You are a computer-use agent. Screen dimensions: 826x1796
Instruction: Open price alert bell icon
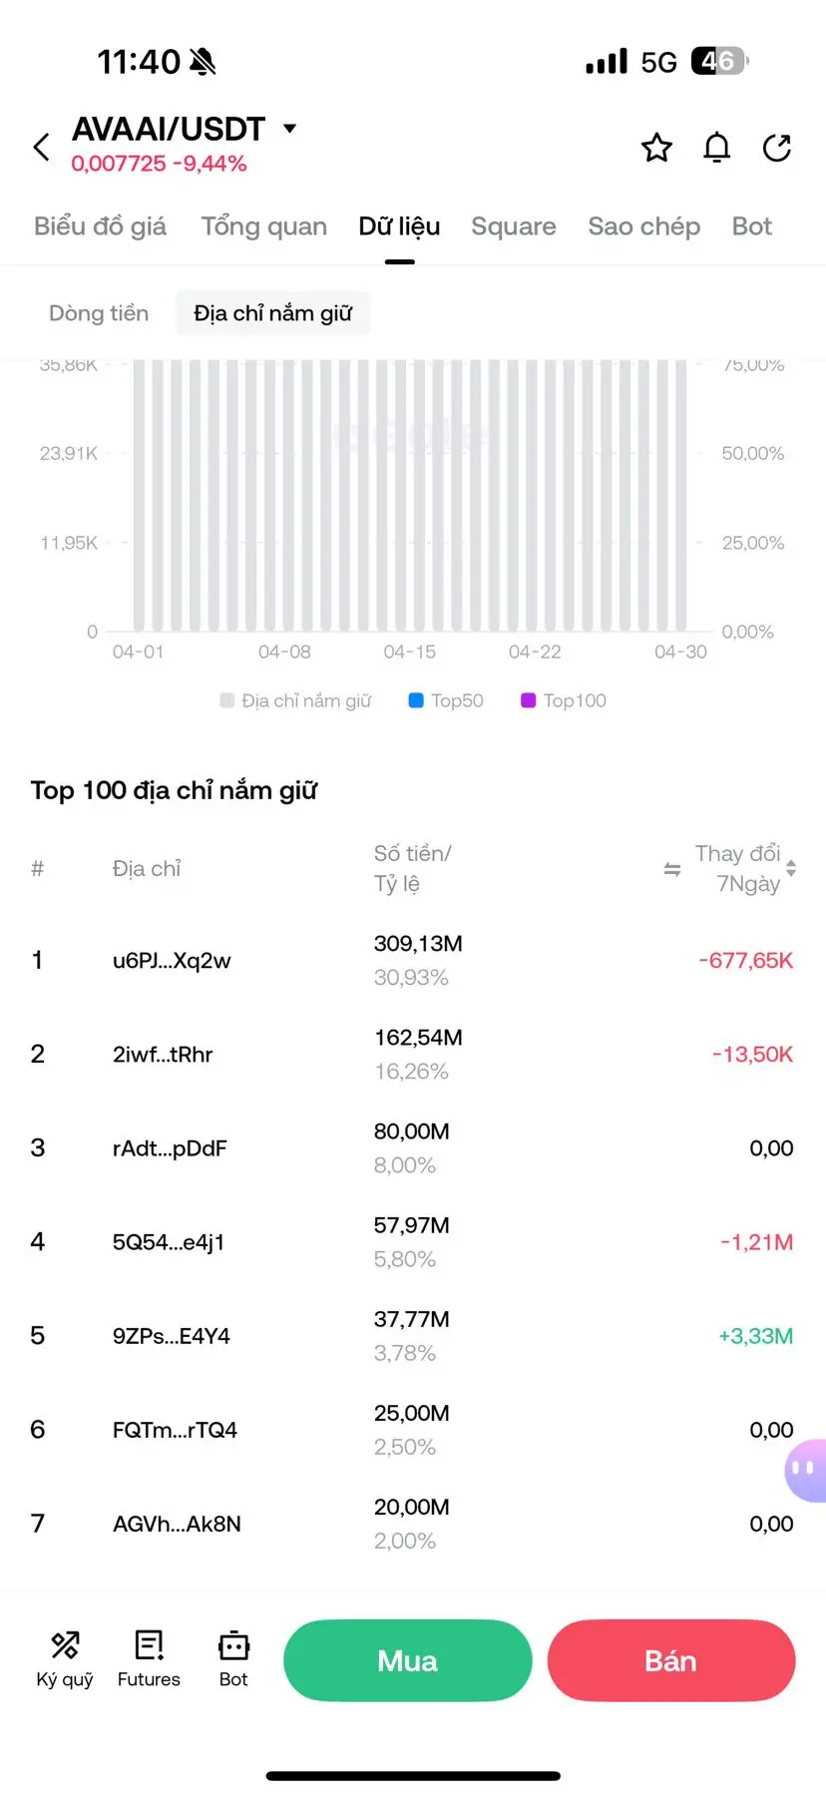coord(716,148)
